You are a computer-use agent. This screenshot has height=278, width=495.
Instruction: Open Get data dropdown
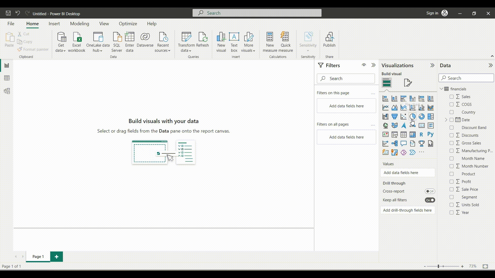coord(61,42)
